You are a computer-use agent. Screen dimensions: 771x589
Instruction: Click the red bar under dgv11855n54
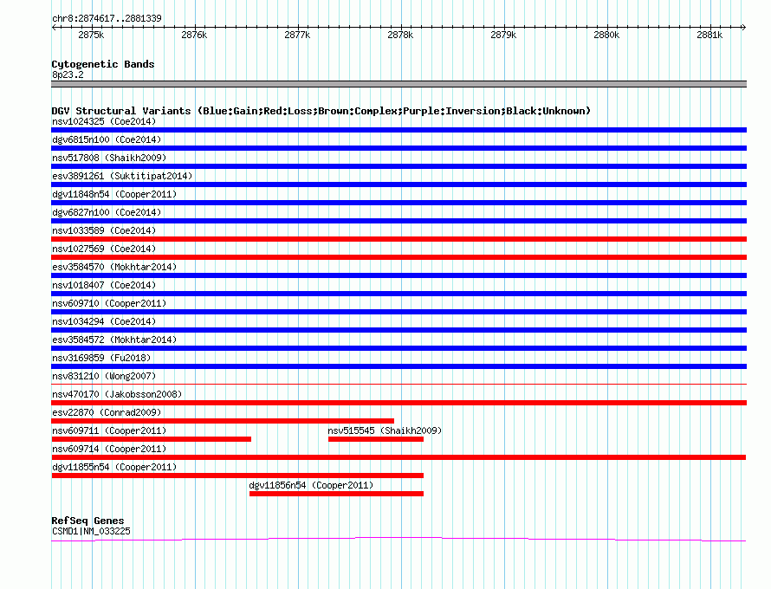[237, 476]
